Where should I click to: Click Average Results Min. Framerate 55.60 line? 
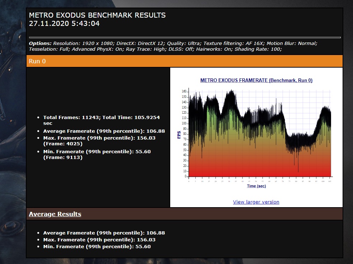(x=97, y=247)
